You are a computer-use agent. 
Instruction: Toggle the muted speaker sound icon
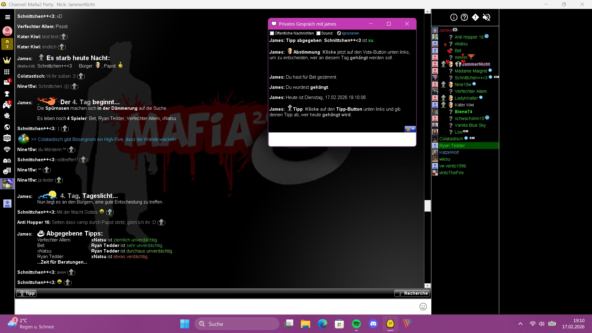pos(486,17)
